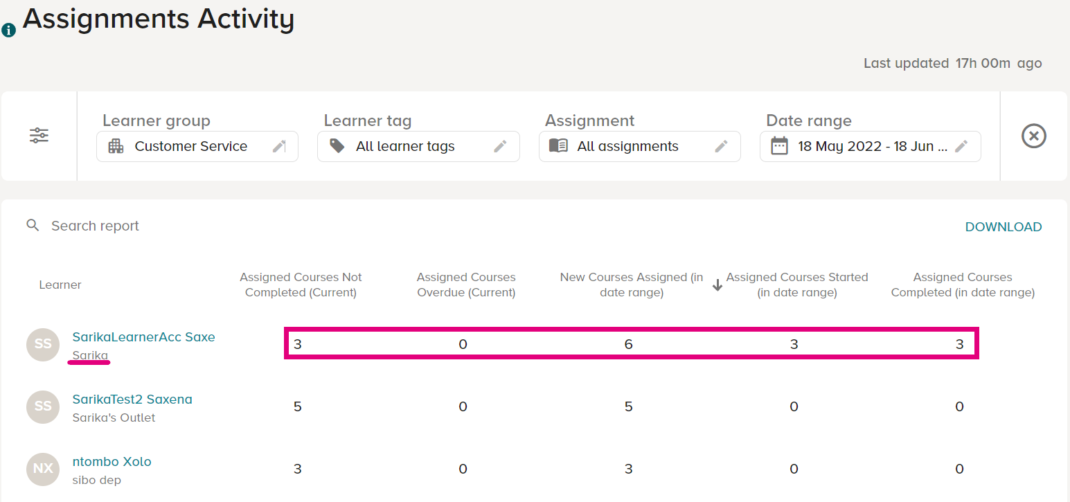
Task: Open the filter sliders icon
Action: click(39, 136)
